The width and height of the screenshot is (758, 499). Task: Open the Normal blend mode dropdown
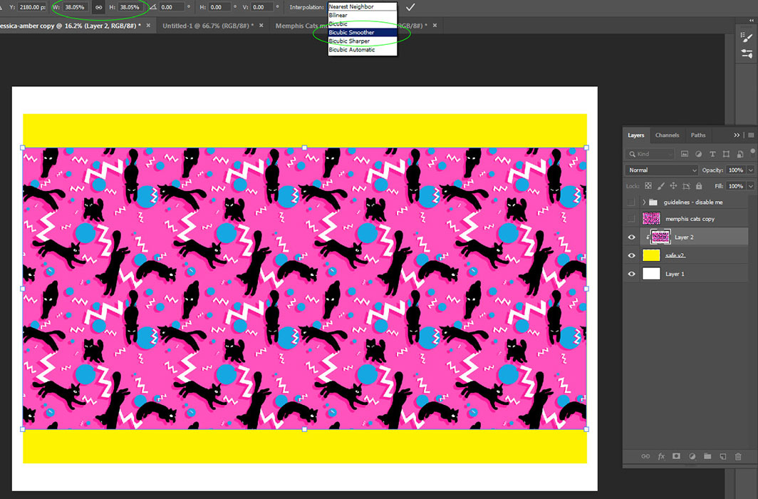tap(662, 170)
